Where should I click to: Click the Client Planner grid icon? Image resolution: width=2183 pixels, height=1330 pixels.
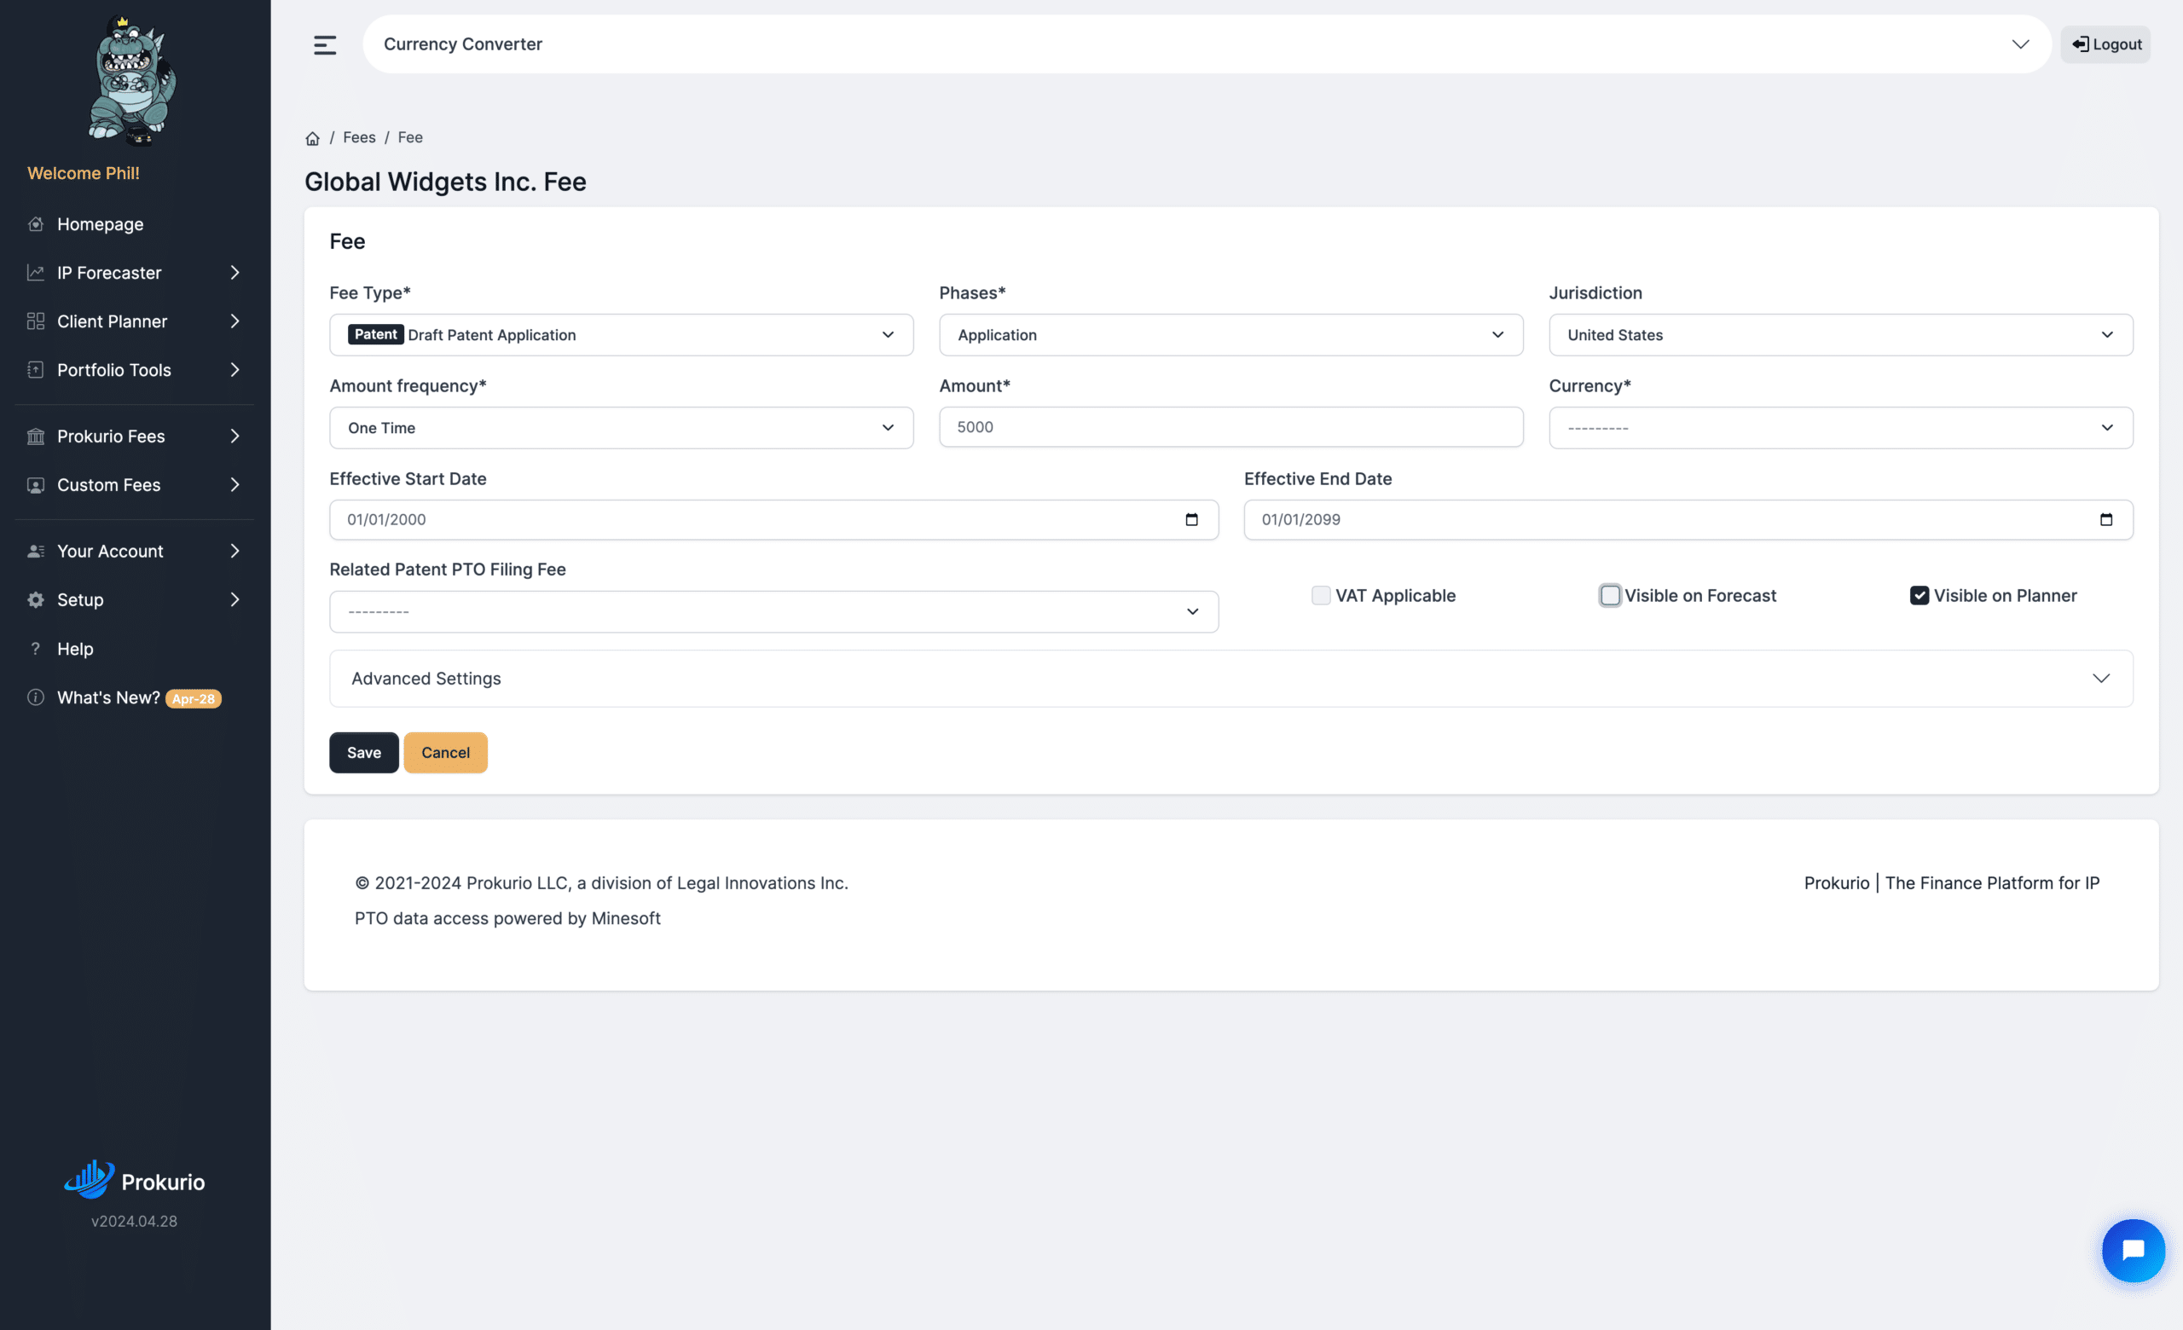pyautogui.click(x=36, y=321)
